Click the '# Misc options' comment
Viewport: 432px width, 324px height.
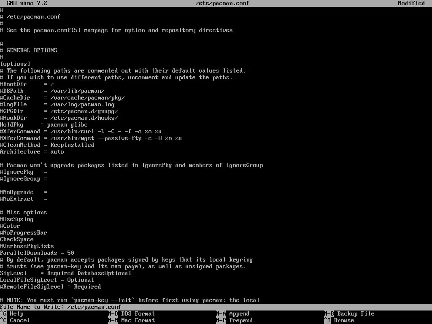coord(24,213)
